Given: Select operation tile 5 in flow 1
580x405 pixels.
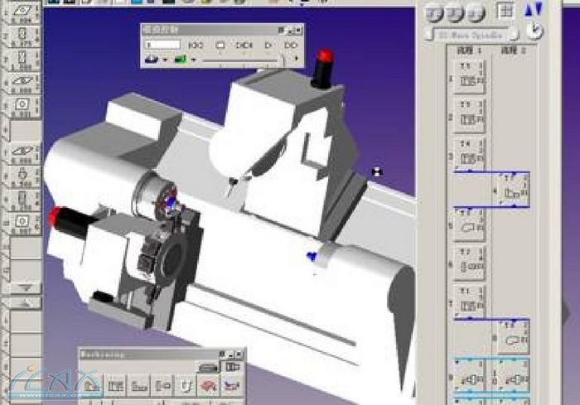Looking at the screenshot, I should pyautogui.click(x=469, y=225).
